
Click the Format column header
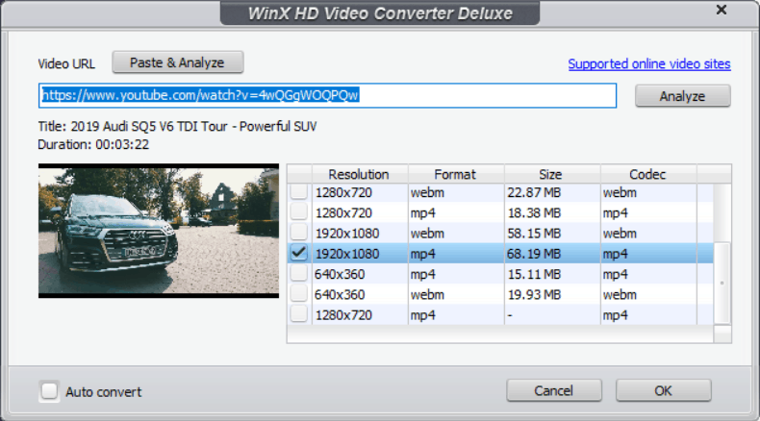click(x=455, y=174)
